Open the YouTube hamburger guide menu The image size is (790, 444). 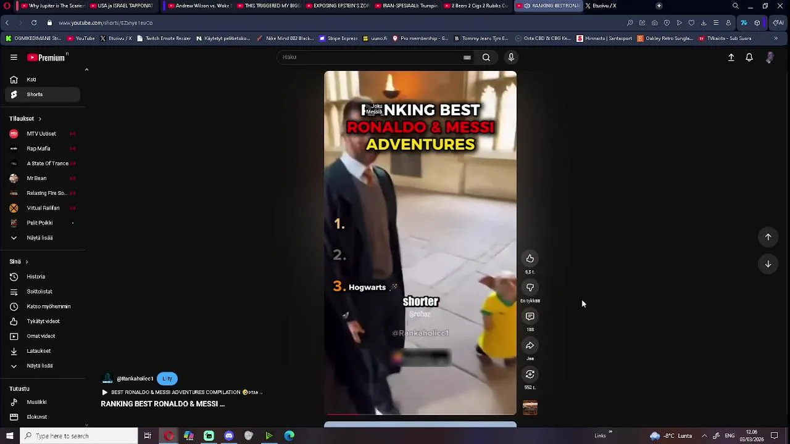point(14,57)
